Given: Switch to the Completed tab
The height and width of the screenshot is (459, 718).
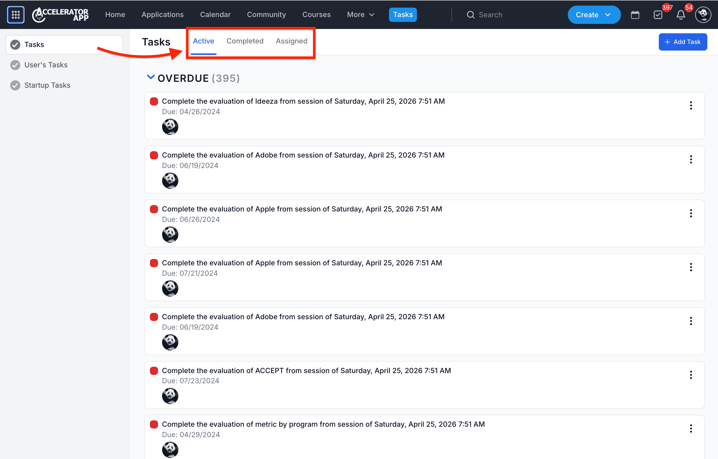Looking at the screenshot, I should tap(245, 41).
